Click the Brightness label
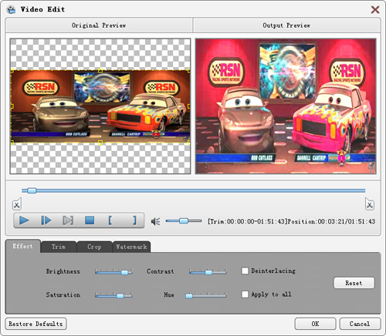 coord(63,271)
